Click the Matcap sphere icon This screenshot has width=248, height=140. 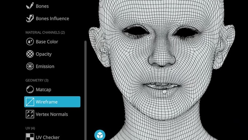[30, 90]
